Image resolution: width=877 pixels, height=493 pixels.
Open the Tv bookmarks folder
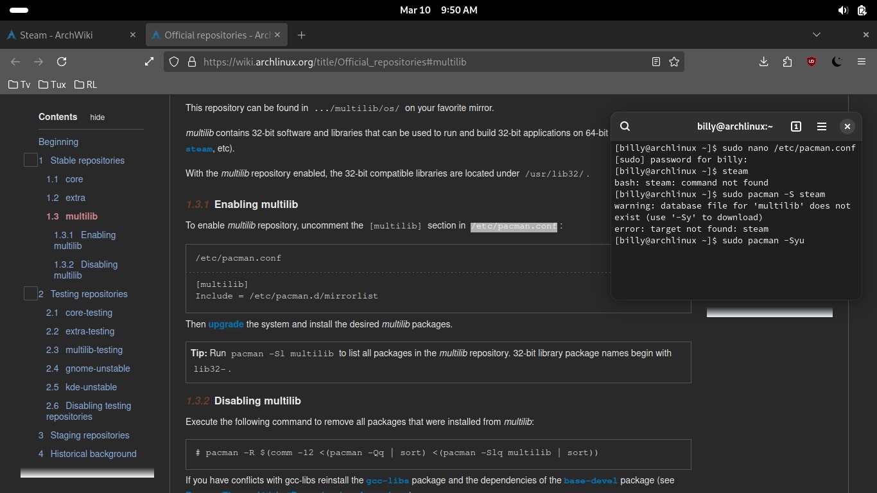[19, 84]
